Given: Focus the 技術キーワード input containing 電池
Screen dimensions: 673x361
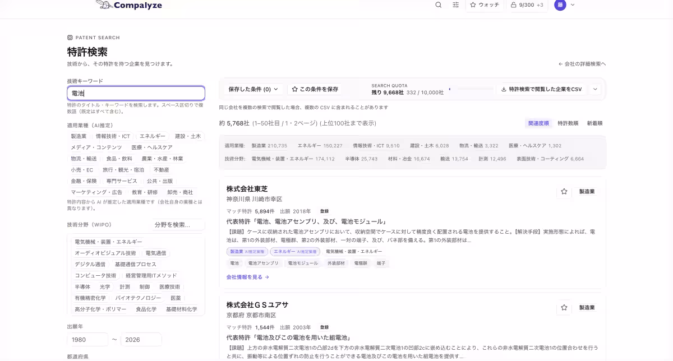Looking at the screenshot, I should pyautogui.click(x=136, y=93).
